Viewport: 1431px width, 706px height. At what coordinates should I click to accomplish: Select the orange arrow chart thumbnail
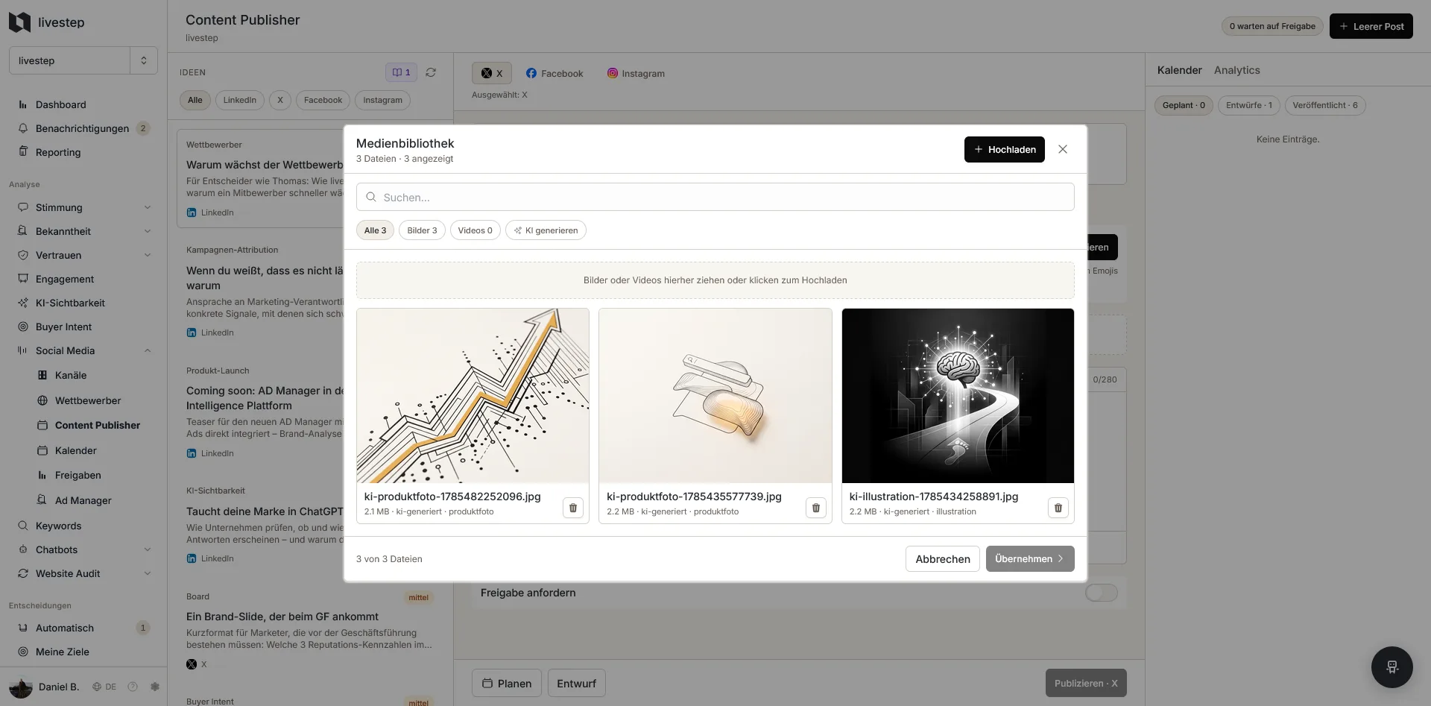(x=473, y=396)
